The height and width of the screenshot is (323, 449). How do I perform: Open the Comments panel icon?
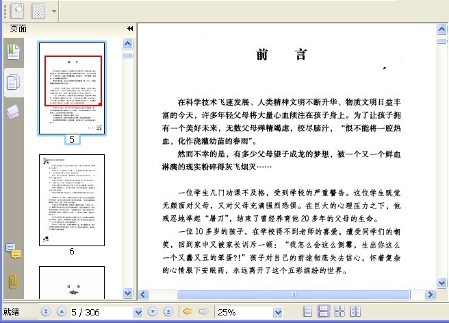pyautogui.click(x=13, y=251)
